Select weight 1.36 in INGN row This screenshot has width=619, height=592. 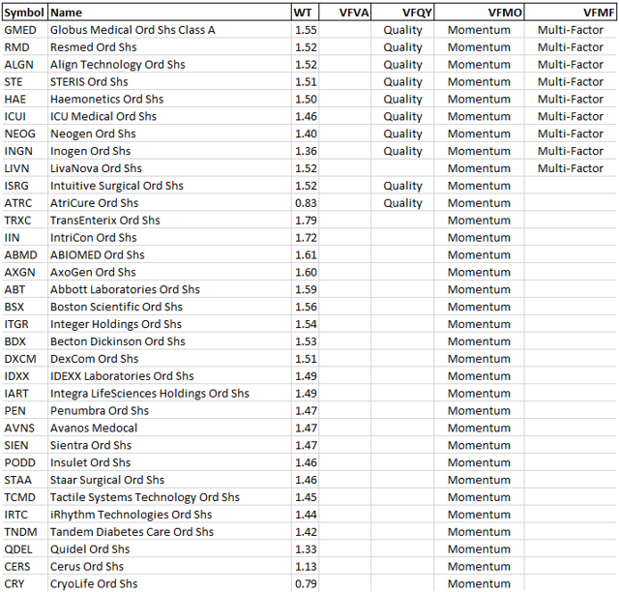pyautogui.click(x=306, y=151)
